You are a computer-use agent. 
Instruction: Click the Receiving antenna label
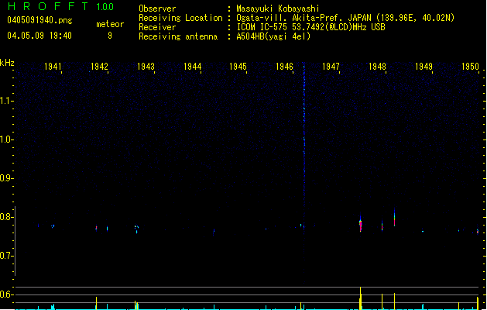tap(178, 36)
